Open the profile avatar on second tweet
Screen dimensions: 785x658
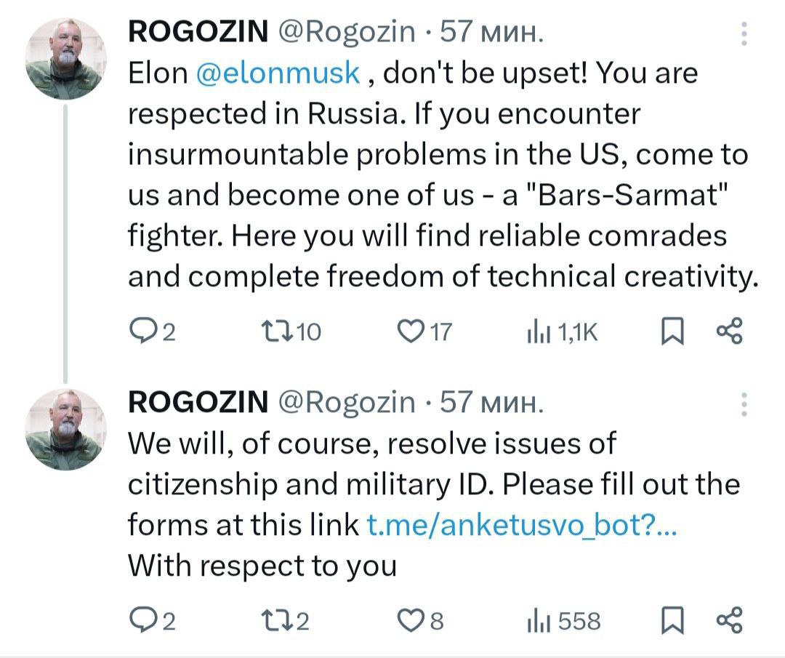(x=66, y=429)
